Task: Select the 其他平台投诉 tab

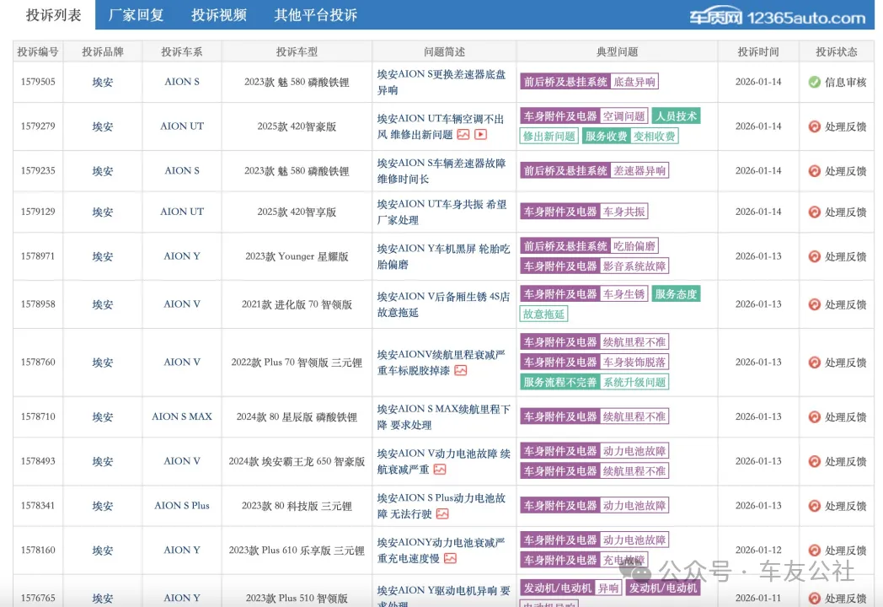Action: pyautogui.click(x=316, y=15)
